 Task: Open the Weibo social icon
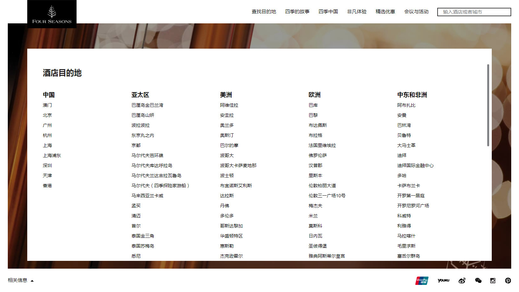462,281
